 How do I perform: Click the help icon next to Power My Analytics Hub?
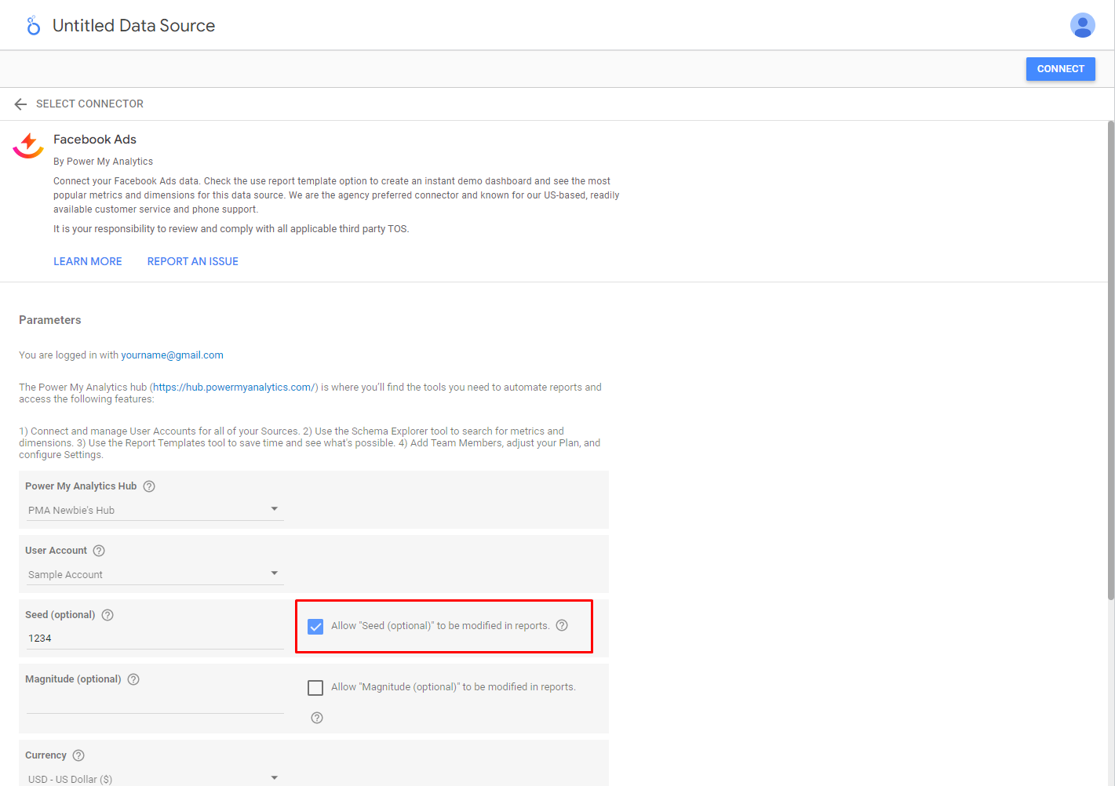(x=149, y=486)
